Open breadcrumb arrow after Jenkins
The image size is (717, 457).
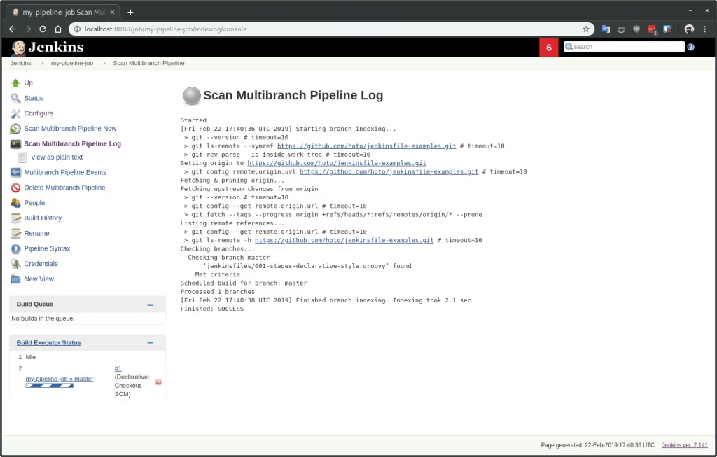point(42,64)
